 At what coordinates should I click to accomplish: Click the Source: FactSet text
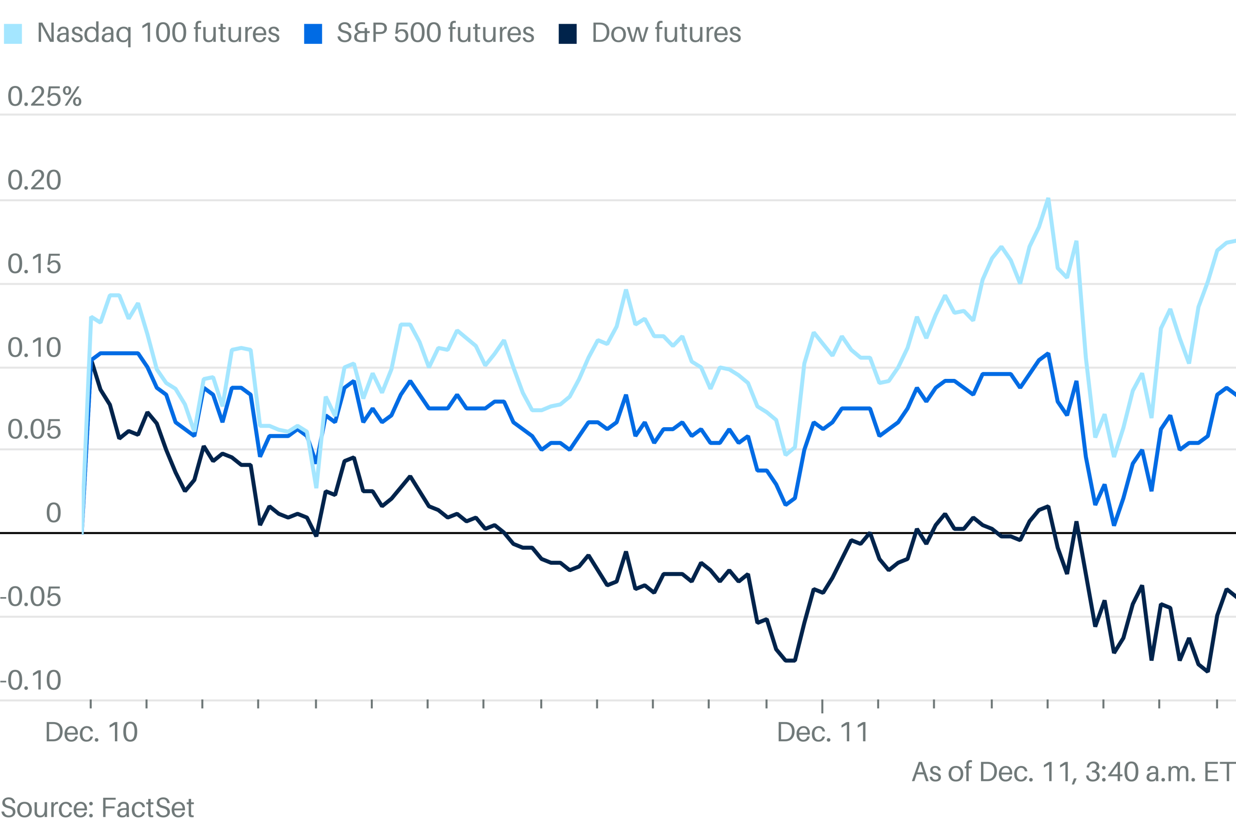(98, 807)
